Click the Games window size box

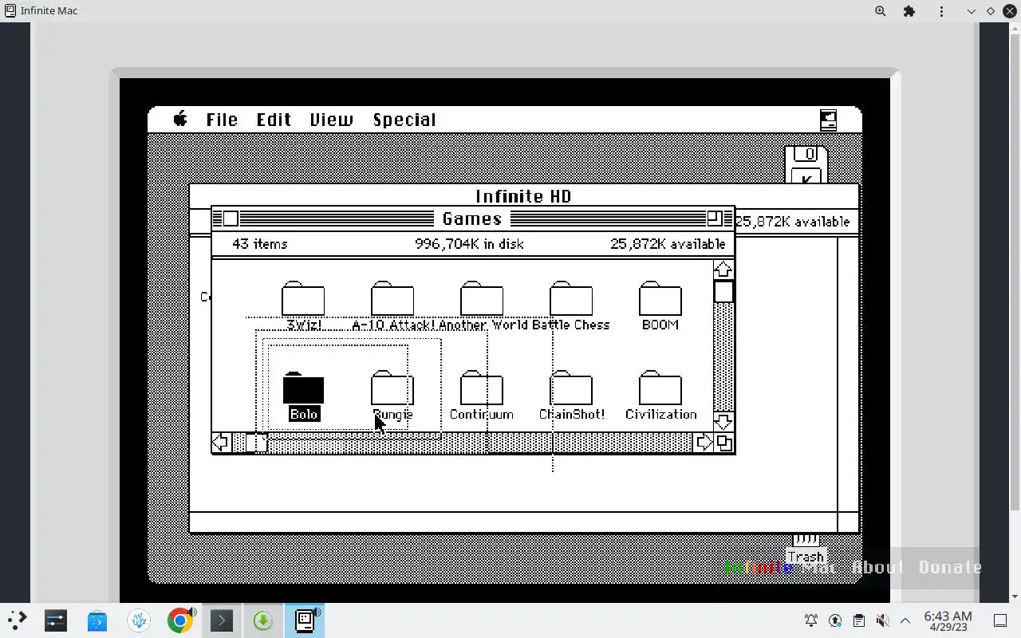tap(723, 443)
